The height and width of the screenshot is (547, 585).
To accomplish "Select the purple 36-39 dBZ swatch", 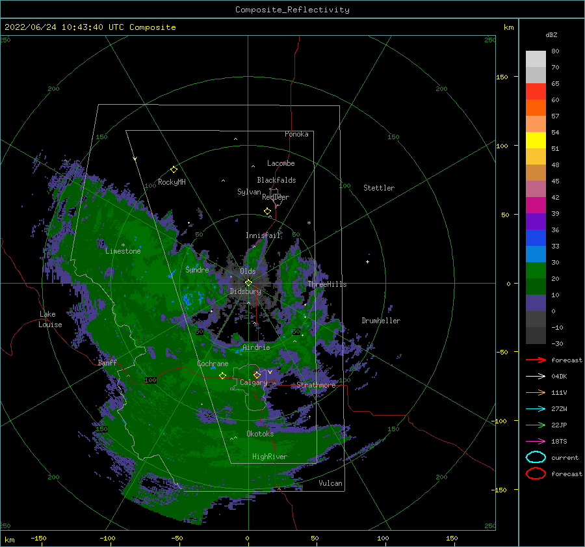I will 536,222.
